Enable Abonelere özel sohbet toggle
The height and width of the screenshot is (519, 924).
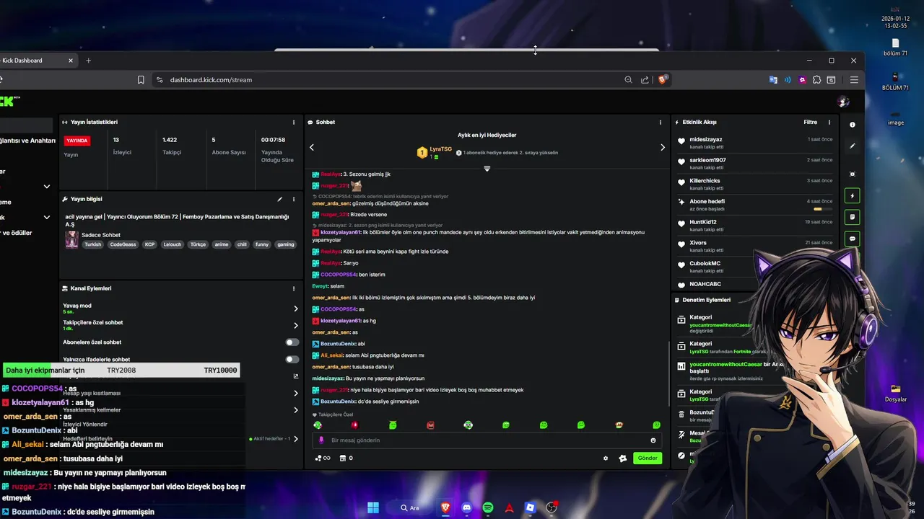point(292,342)
